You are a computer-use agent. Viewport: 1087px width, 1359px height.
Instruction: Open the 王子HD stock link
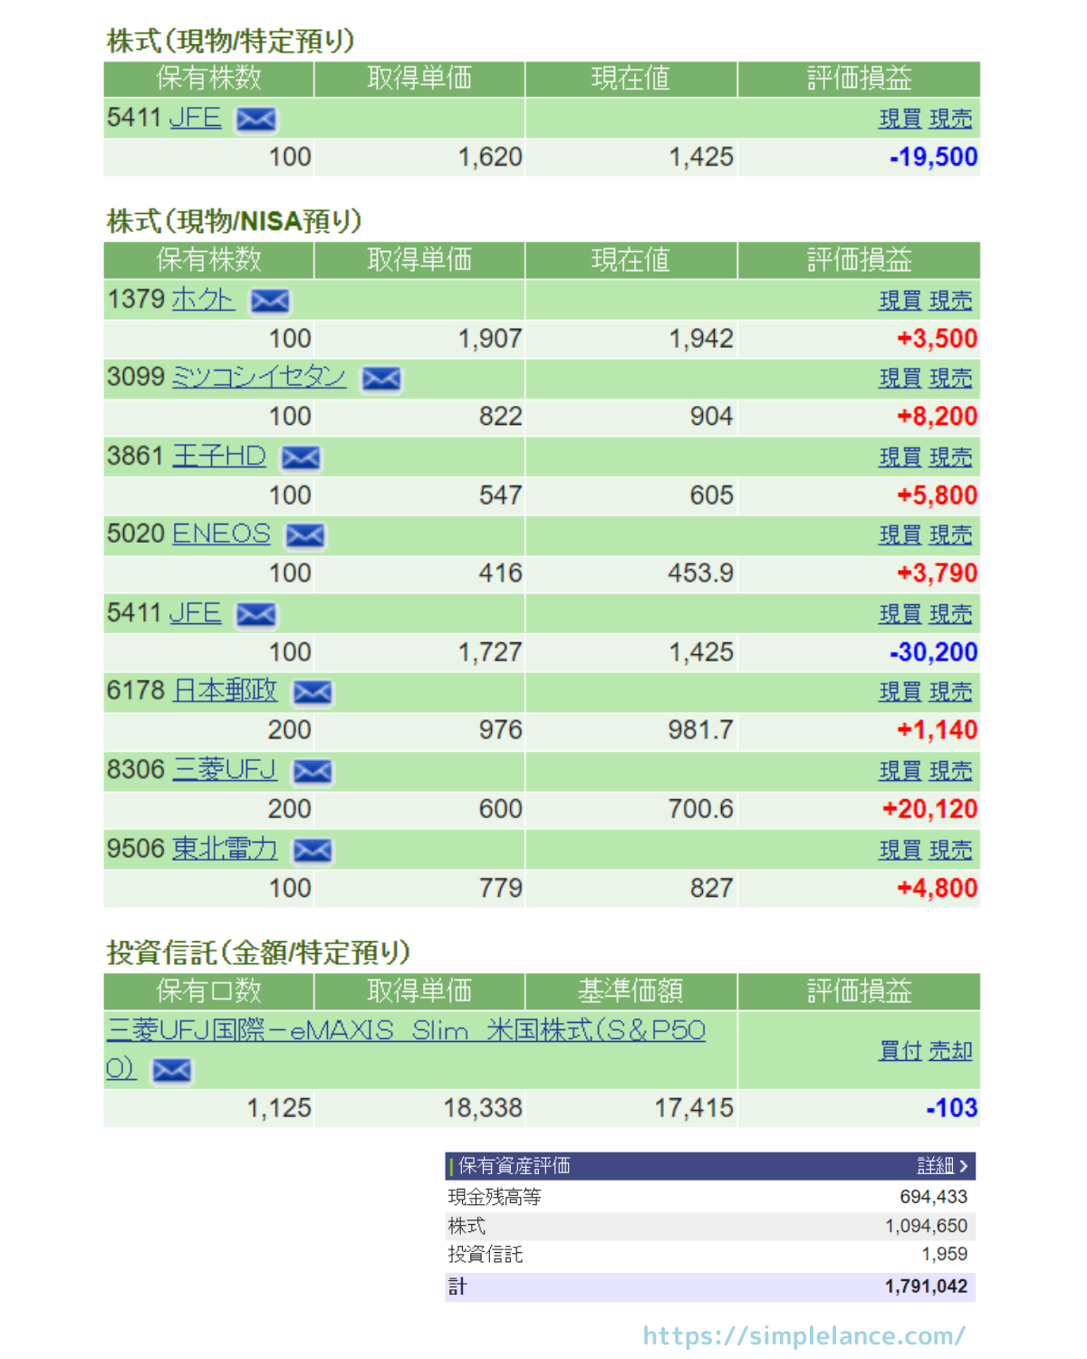pyautogui.click(x=219, y=456)
